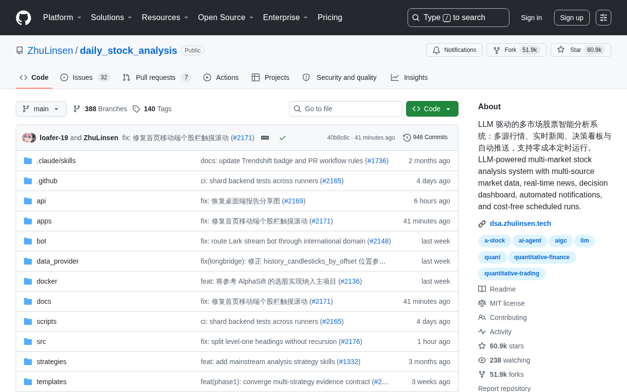The width and height of the screenshot is (627, 392).
Task: Open the Security and quality tab
Action: (339, 77)
